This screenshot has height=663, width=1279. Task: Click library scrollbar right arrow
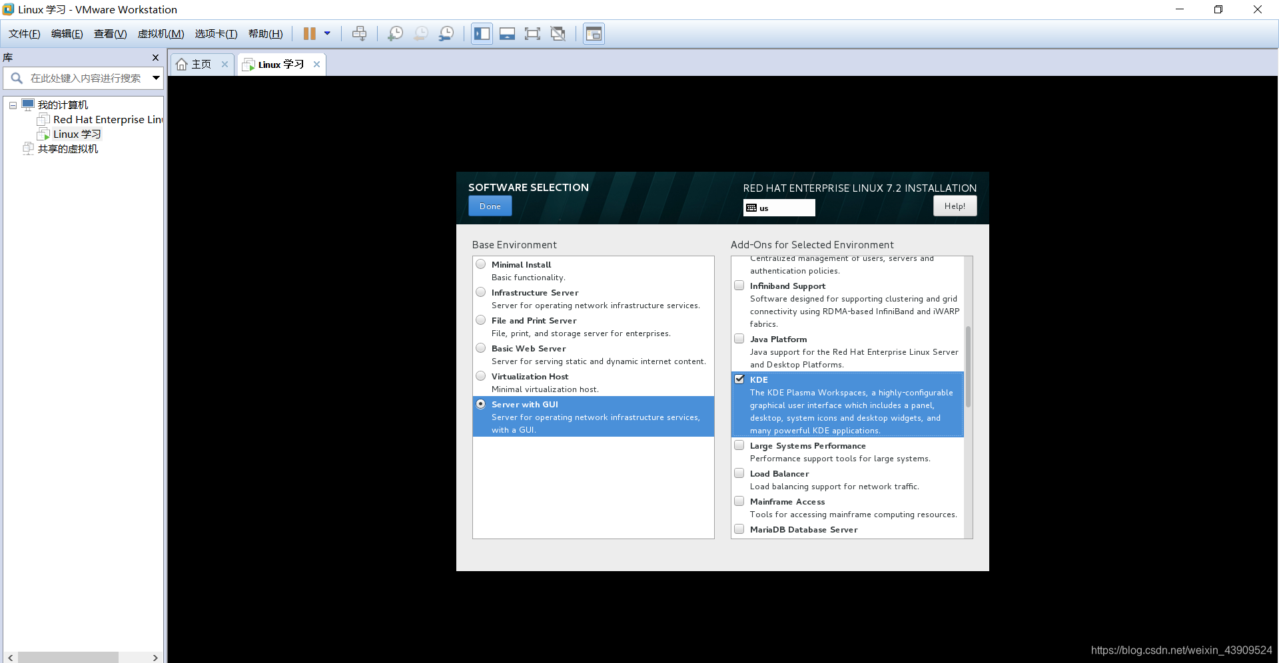coord(155,657)
